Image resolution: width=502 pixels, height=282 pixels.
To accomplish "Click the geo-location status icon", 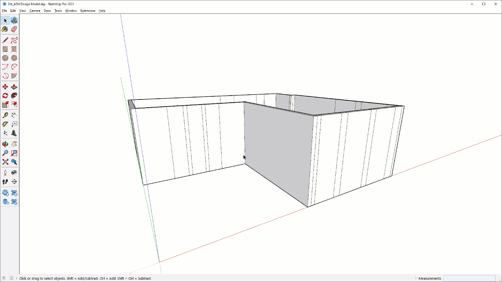I will click(4, 278).
